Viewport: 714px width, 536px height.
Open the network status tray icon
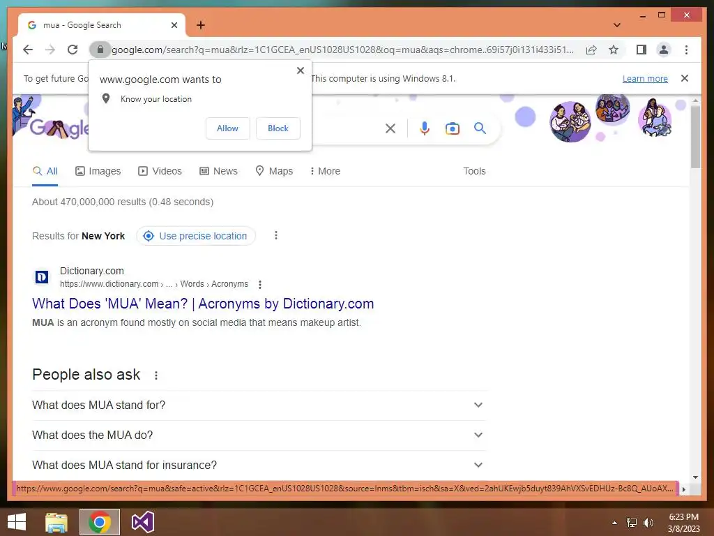(x=632, y=523)
